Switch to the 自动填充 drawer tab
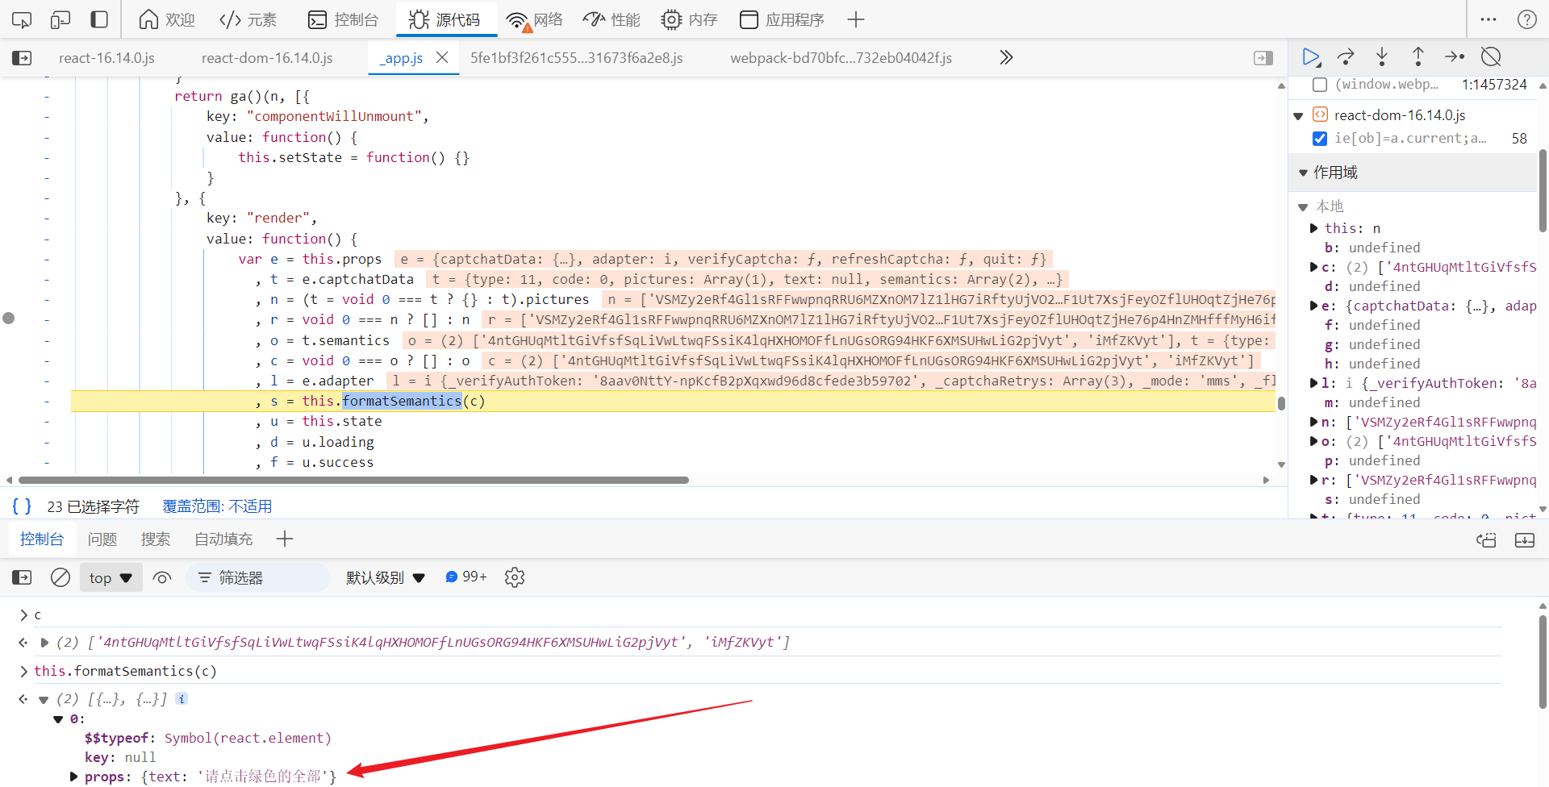The height and width of the screenshot is (787, 1549). coord(223,539)
